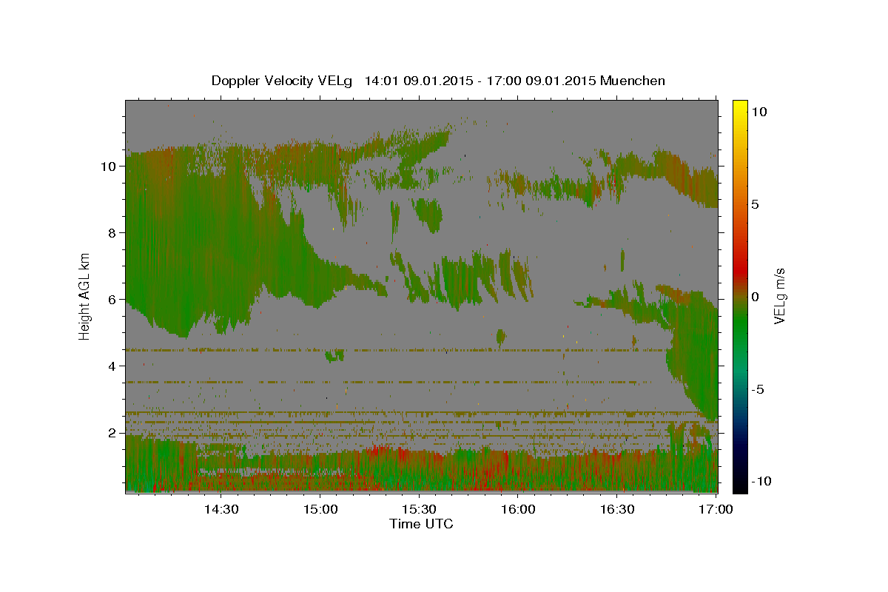This screenshot has height=592, width=888.
Task: Click the black bottom of the colorbar
Action: pos(739,485)
